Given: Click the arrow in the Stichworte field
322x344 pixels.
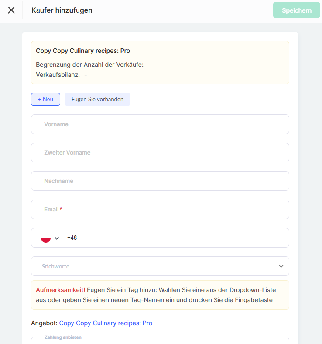Looking at the screenshot, I should tap(281, 266).
